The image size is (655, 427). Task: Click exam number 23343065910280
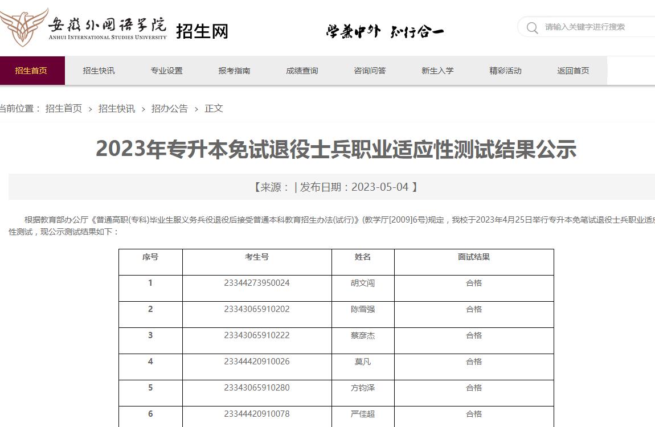[x=257, y=388]
